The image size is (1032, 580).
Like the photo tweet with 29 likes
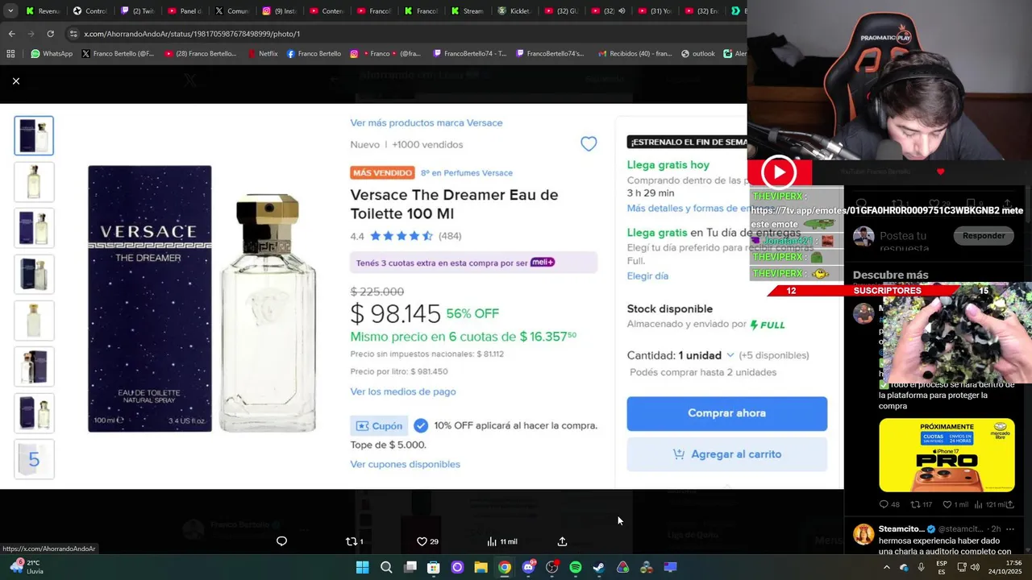[427, 541]
